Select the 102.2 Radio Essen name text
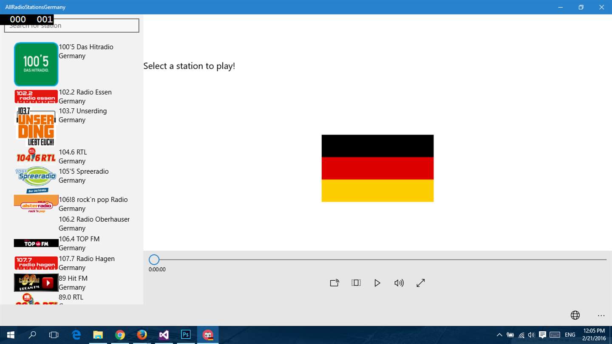The image size is (612, 344). [x=85, y=92]
